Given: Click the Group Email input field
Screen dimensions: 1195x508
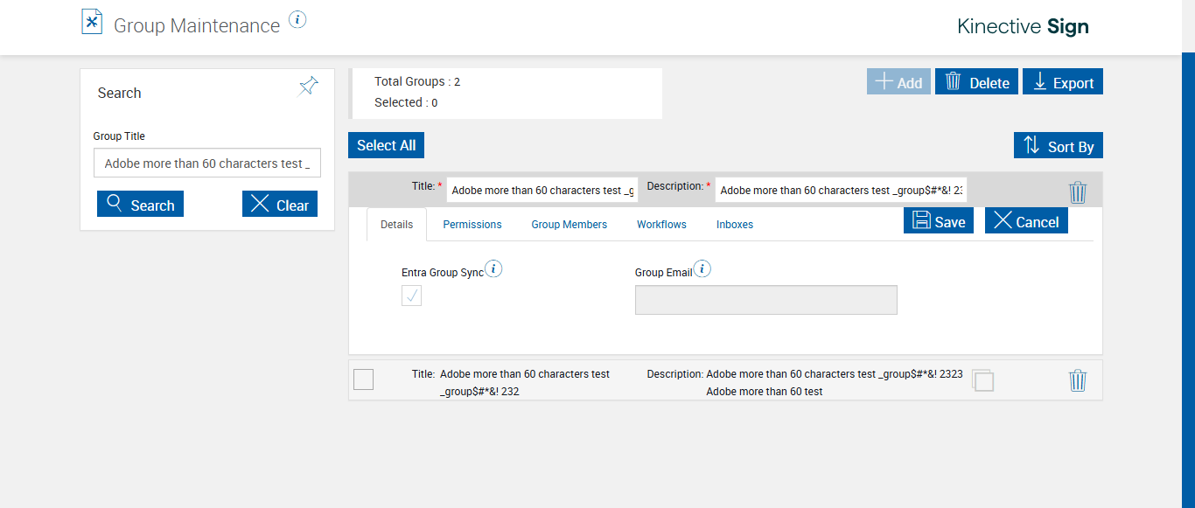Looking at the screenshot, I should [765, 300].
